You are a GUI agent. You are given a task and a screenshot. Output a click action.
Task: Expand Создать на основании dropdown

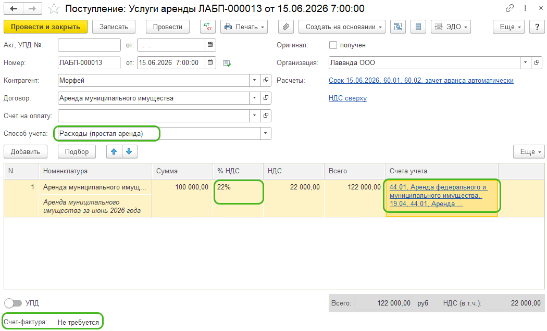[342, 27]
